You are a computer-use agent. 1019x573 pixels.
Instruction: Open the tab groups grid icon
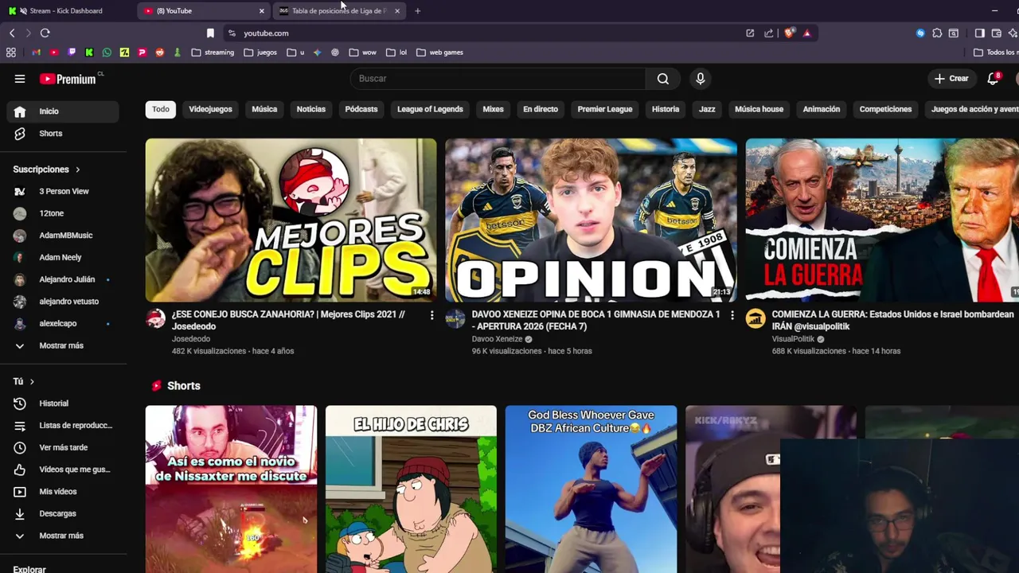tap(11, 53)
